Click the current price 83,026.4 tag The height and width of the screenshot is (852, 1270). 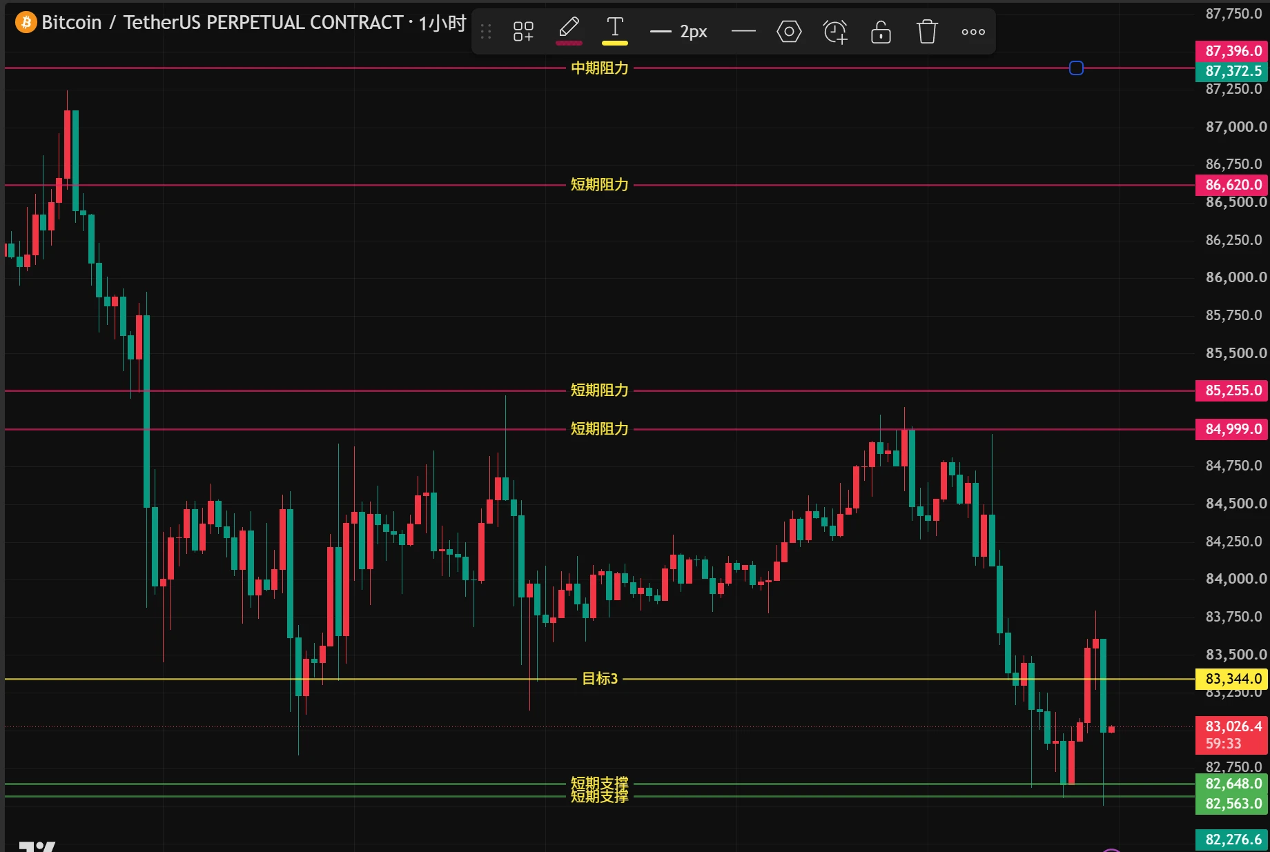(1232, 735)
